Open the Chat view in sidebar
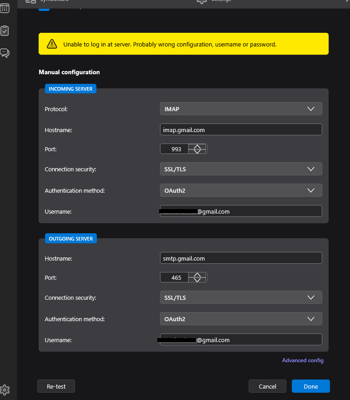Image resolution: width=350 pixels, height=400 pixels. point(5,53)
